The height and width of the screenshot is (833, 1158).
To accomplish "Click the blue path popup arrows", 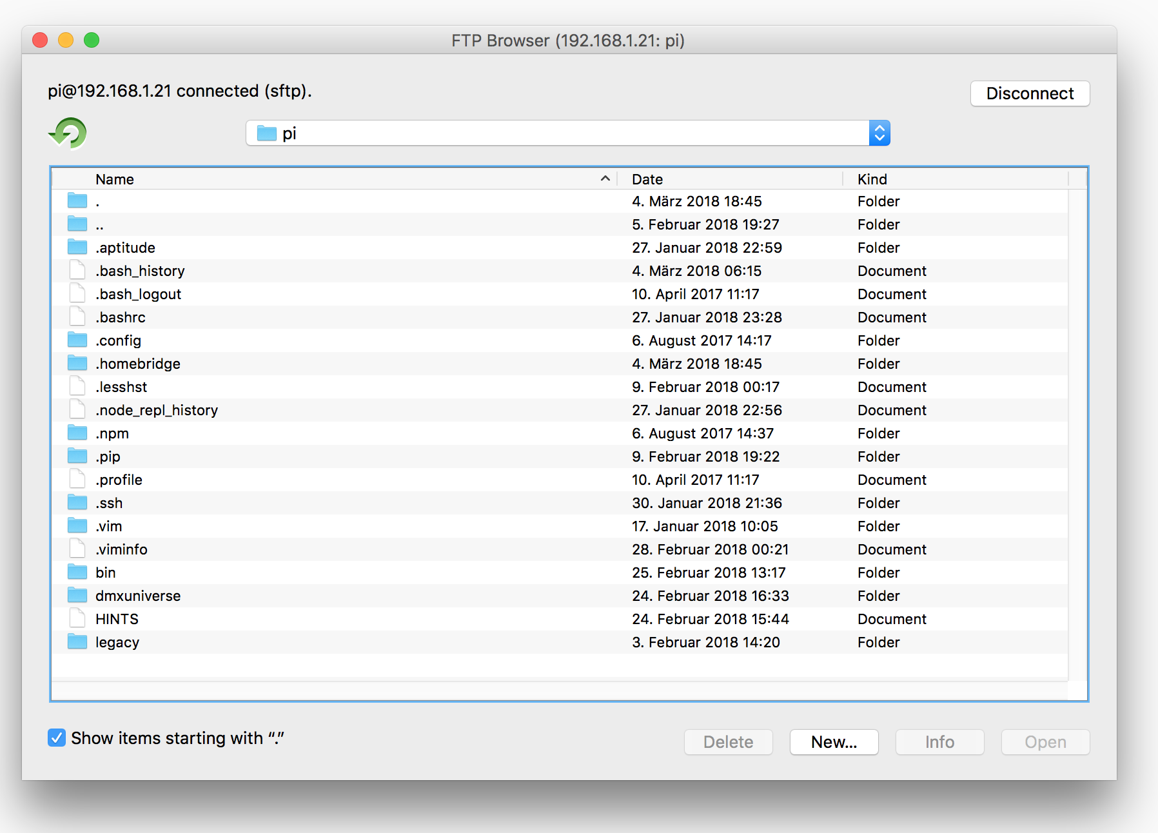I will [x=879, y=133].
